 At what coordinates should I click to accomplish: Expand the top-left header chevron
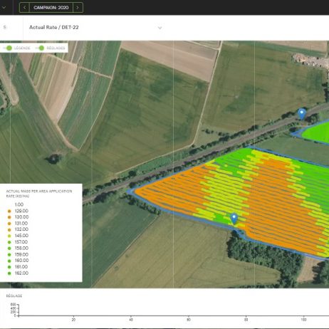[x=4, y=8]
